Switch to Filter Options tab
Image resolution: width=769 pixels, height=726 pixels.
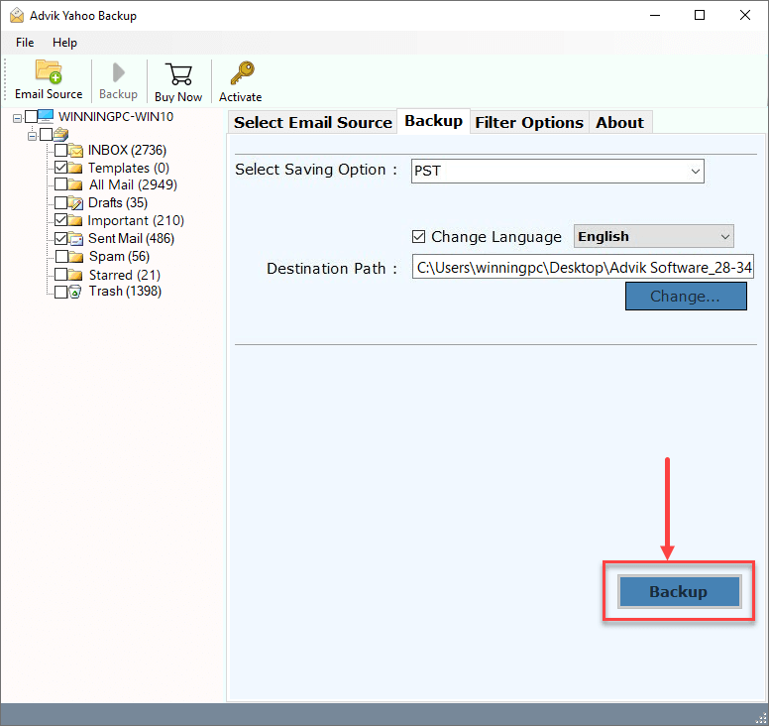(x=529, y=122)
